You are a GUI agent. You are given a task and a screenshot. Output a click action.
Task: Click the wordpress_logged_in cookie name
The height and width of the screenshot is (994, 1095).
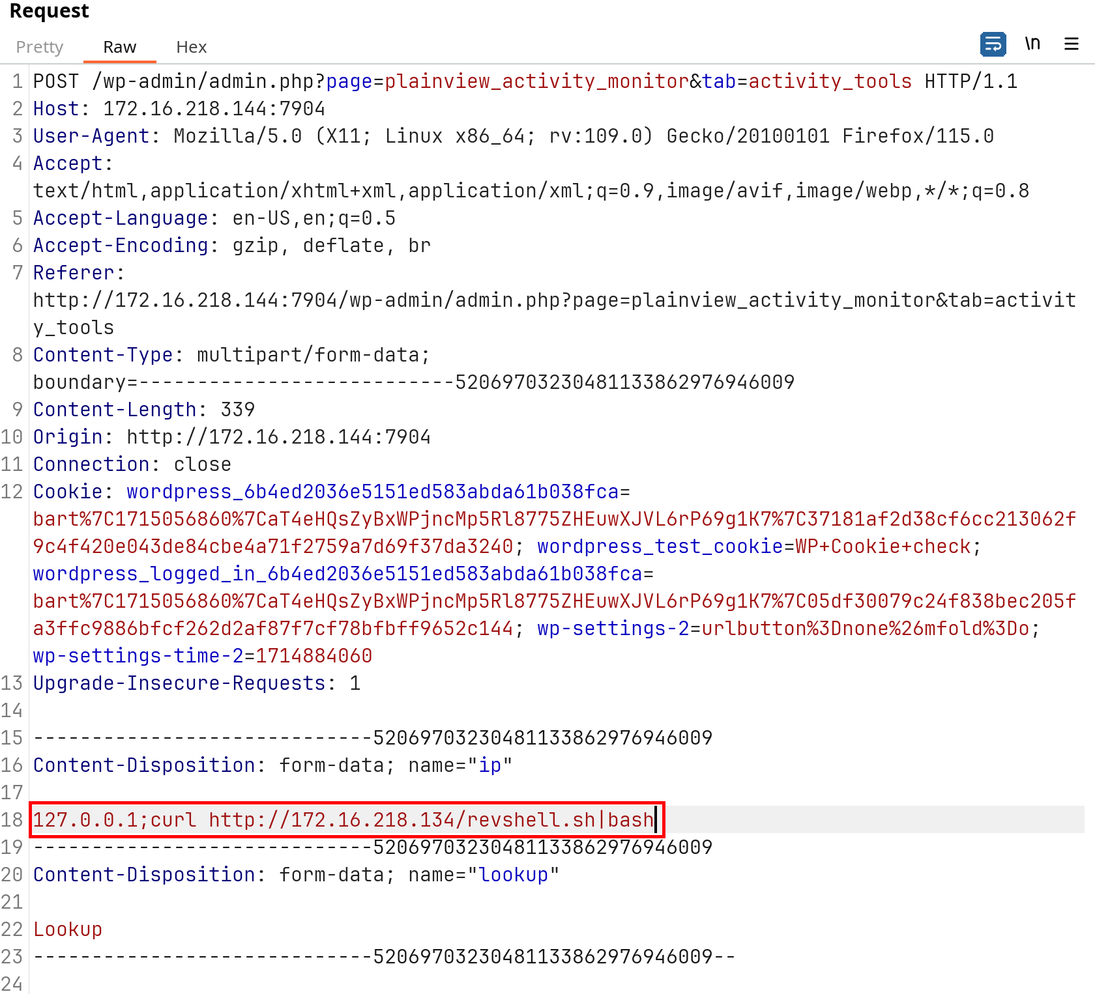(338, 574)
